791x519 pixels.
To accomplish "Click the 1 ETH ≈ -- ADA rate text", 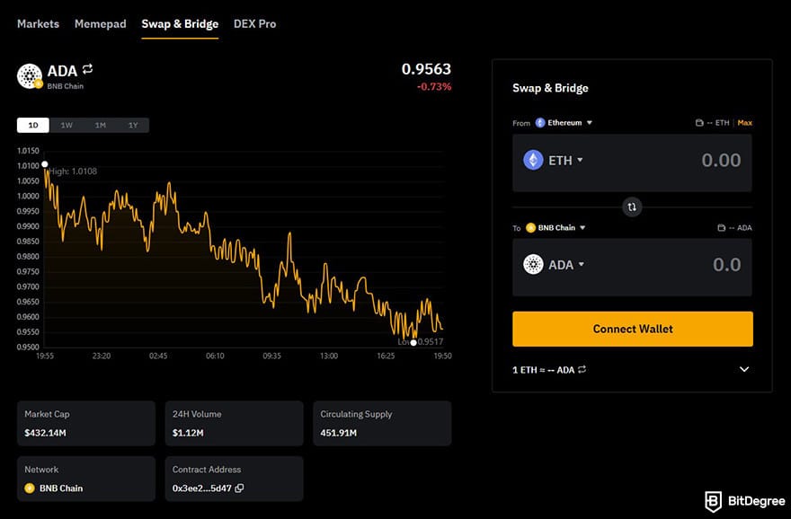I will tap(543, 370).
